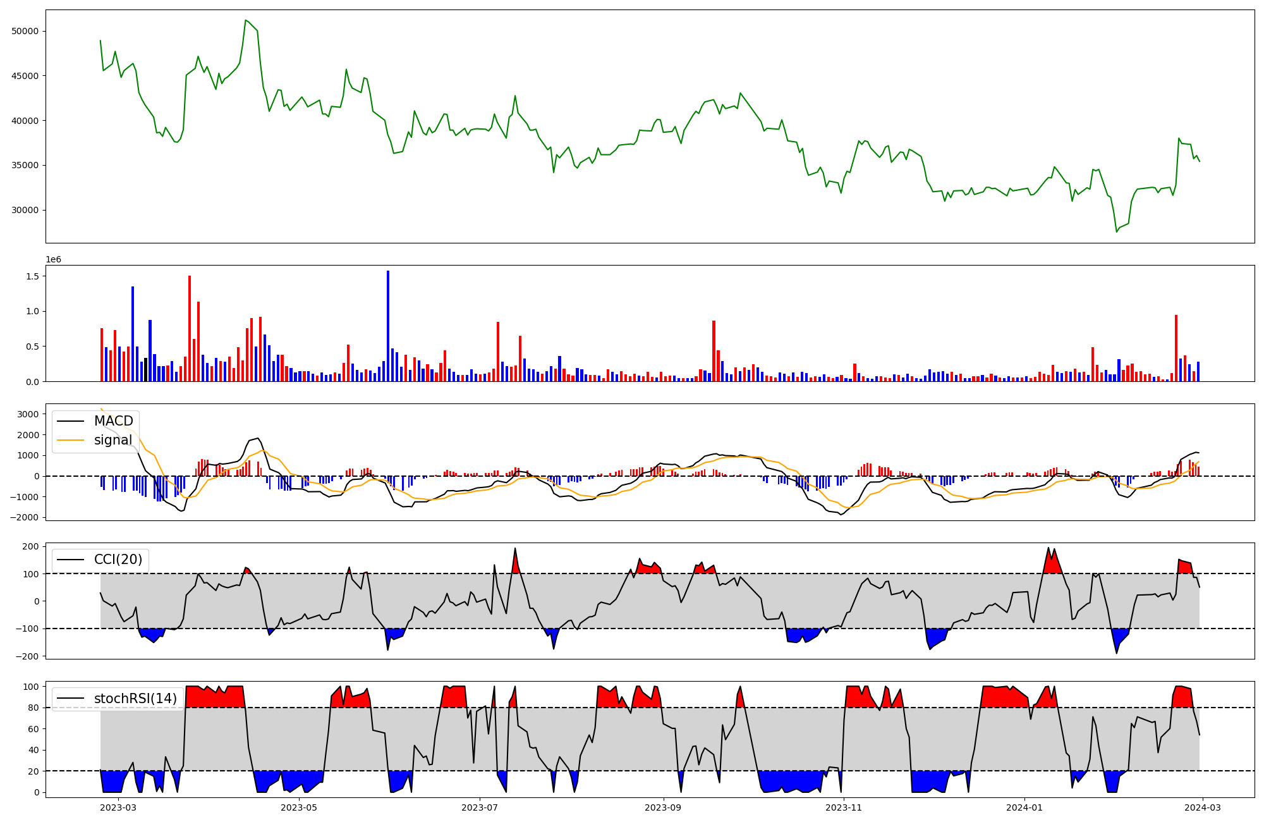Click the MACD legend label

[x=113, y=421]
